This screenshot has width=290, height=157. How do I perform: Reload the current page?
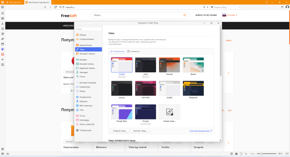[55, 7]
